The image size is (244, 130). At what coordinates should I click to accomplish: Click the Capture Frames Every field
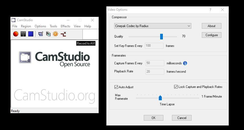coord(155,63)
